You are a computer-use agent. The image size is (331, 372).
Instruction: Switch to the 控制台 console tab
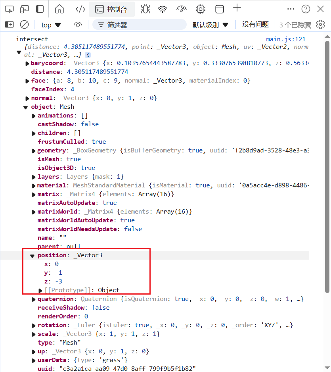112,9
